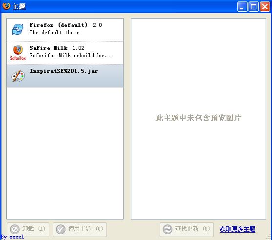Open the 获取更多主题 link
Viewport: 272px width, 240px height.
point(237,229)
